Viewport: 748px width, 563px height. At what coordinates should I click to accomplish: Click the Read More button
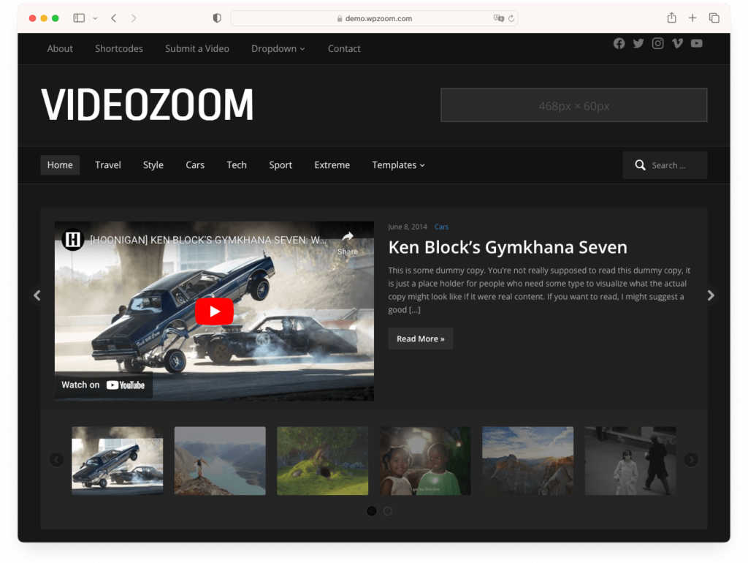[420, 339]
